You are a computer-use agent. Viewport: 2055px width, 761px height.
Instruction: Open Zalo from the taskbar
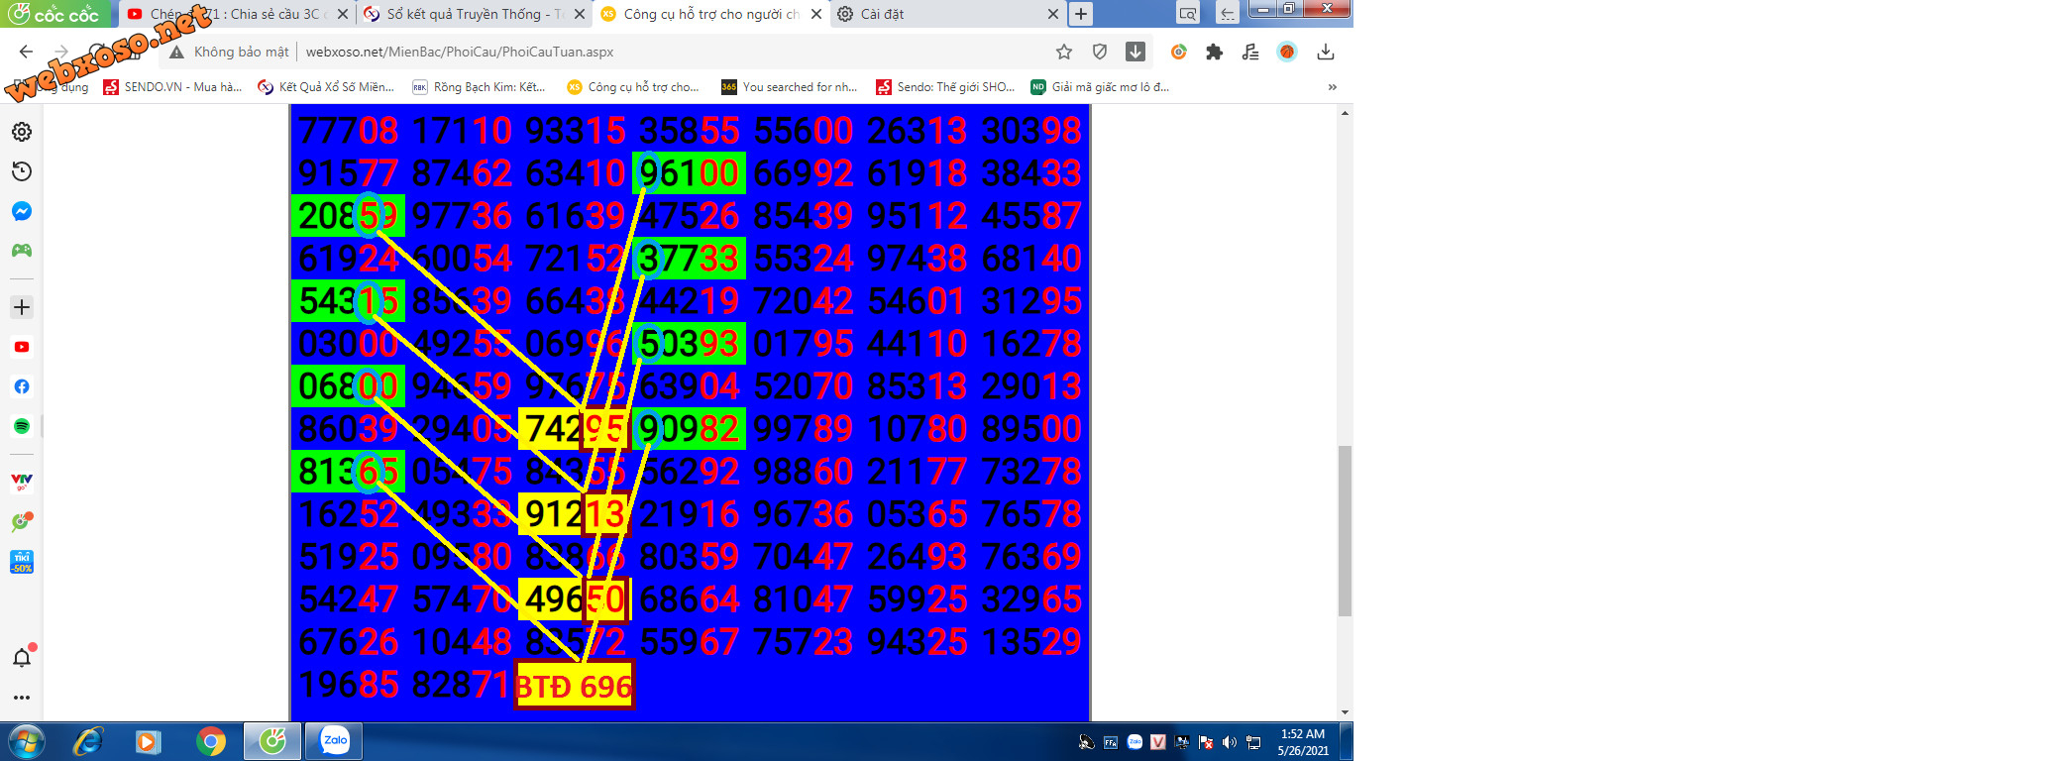pos(335,740)
